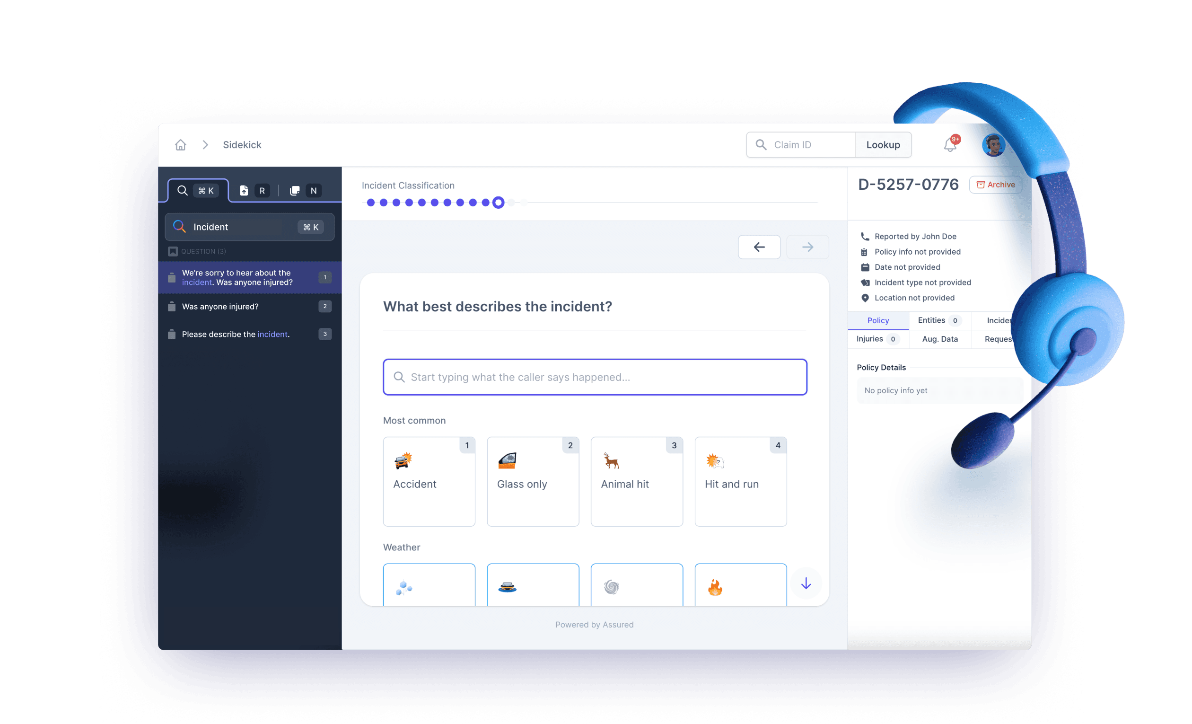Open the search tab in the dark sidebar
This screenshot has height=724, width=1192.
(183, 190)
